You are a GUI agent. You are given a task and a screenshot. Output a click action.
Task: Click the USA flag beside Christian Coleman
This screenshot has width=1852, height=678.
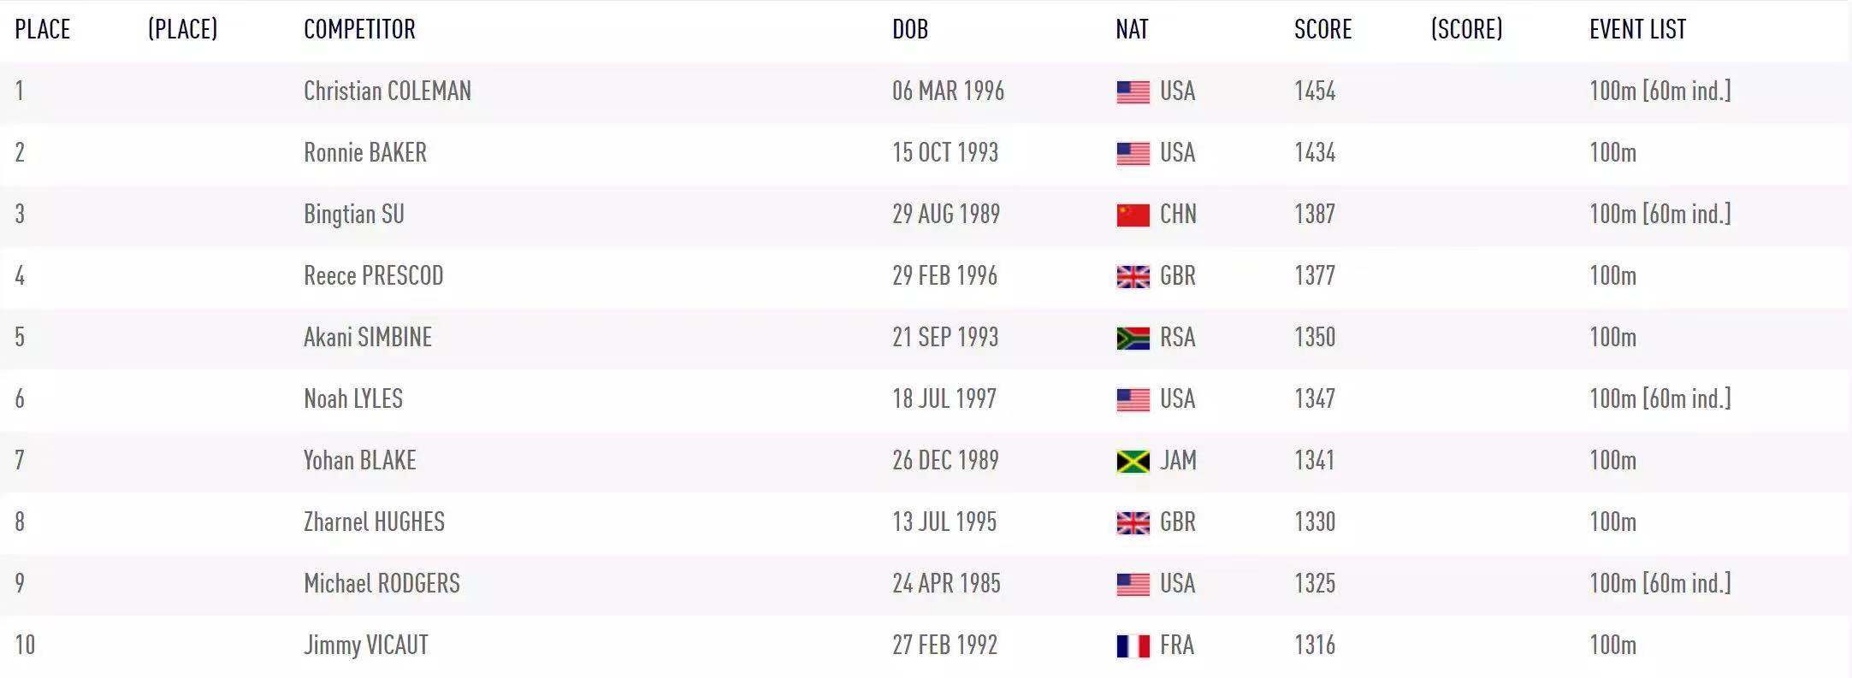point(1133,91)
